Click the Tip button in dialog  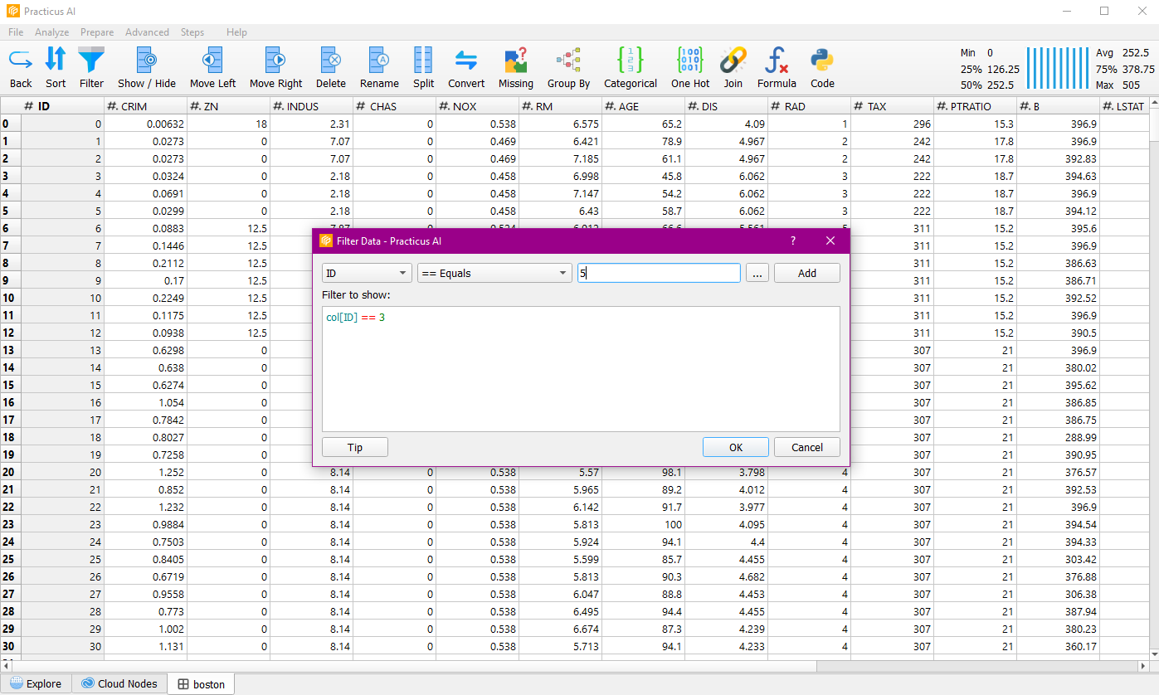pos(354,447)
